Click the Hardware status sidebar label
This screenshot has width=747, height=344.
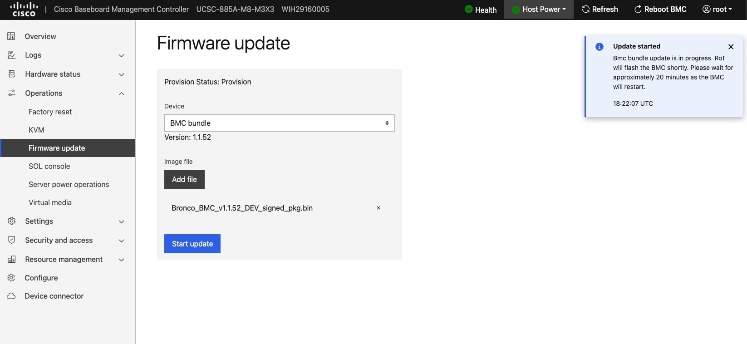[53, 74]
